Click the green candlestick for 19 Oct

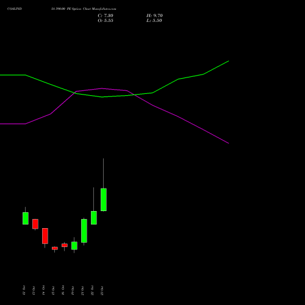74,246
